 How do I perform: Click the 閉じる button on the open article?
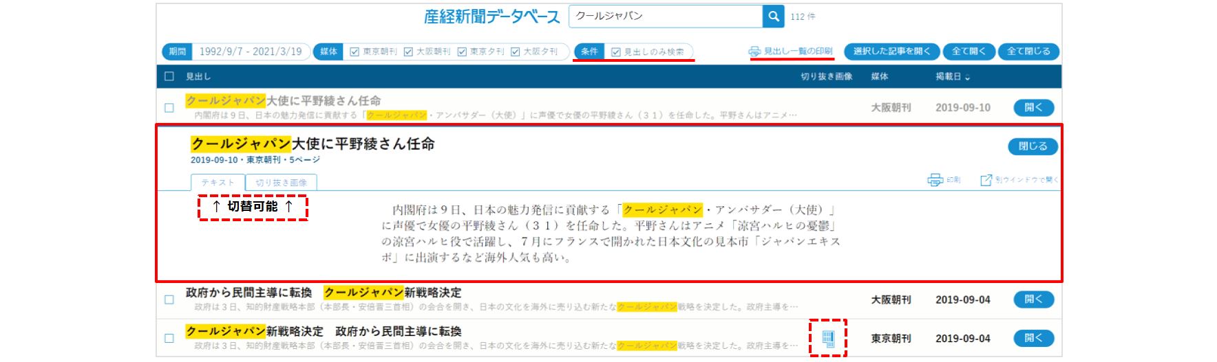(1033, 146)
